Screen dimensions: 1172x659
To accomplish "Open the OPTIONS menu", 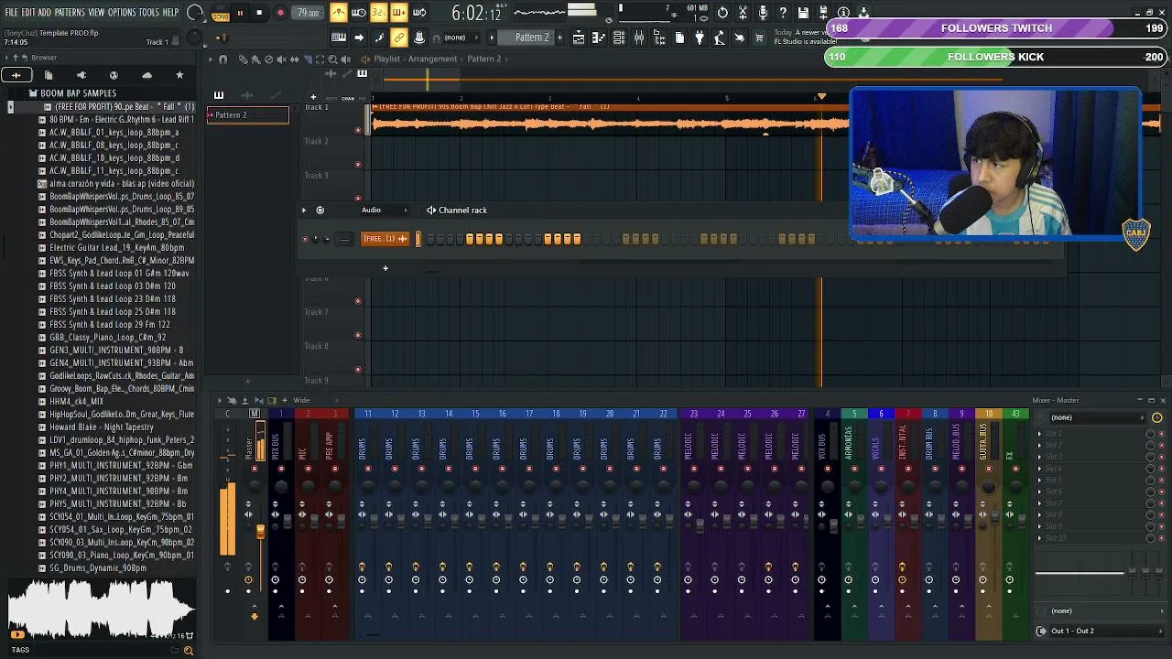I will 122,13.
